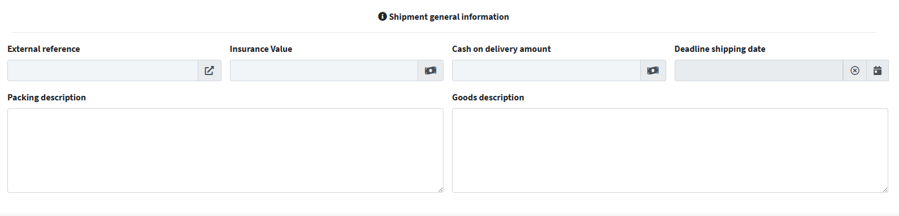Click inside the Goods description text area

pyautogui.click(x=670, y=151)
